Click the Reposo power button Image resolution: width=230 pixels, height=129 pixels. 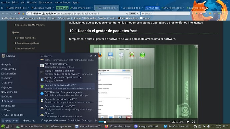tap(46, 121)
